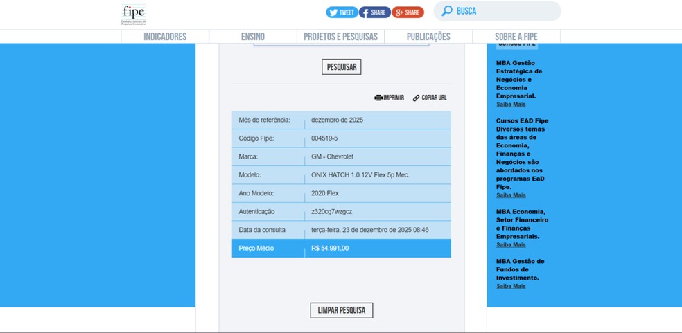This screenshot has height=333, width=682.
Task: Share page on Facebook
Action: [x=374, y=12]
